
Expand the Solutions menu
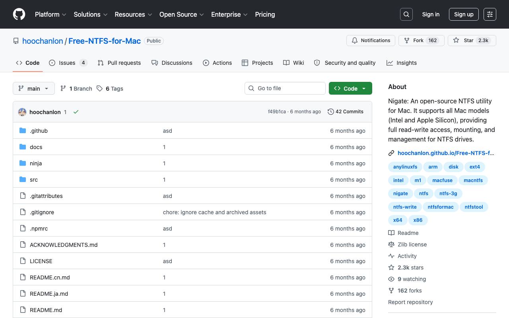(91, 14)
